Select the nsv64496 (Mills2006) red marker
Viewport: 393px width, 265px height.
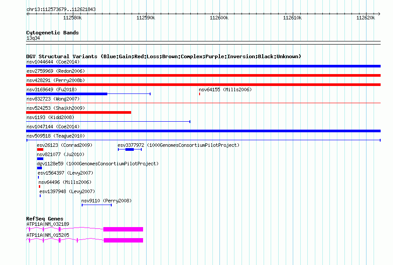click(x=40, y=187)
